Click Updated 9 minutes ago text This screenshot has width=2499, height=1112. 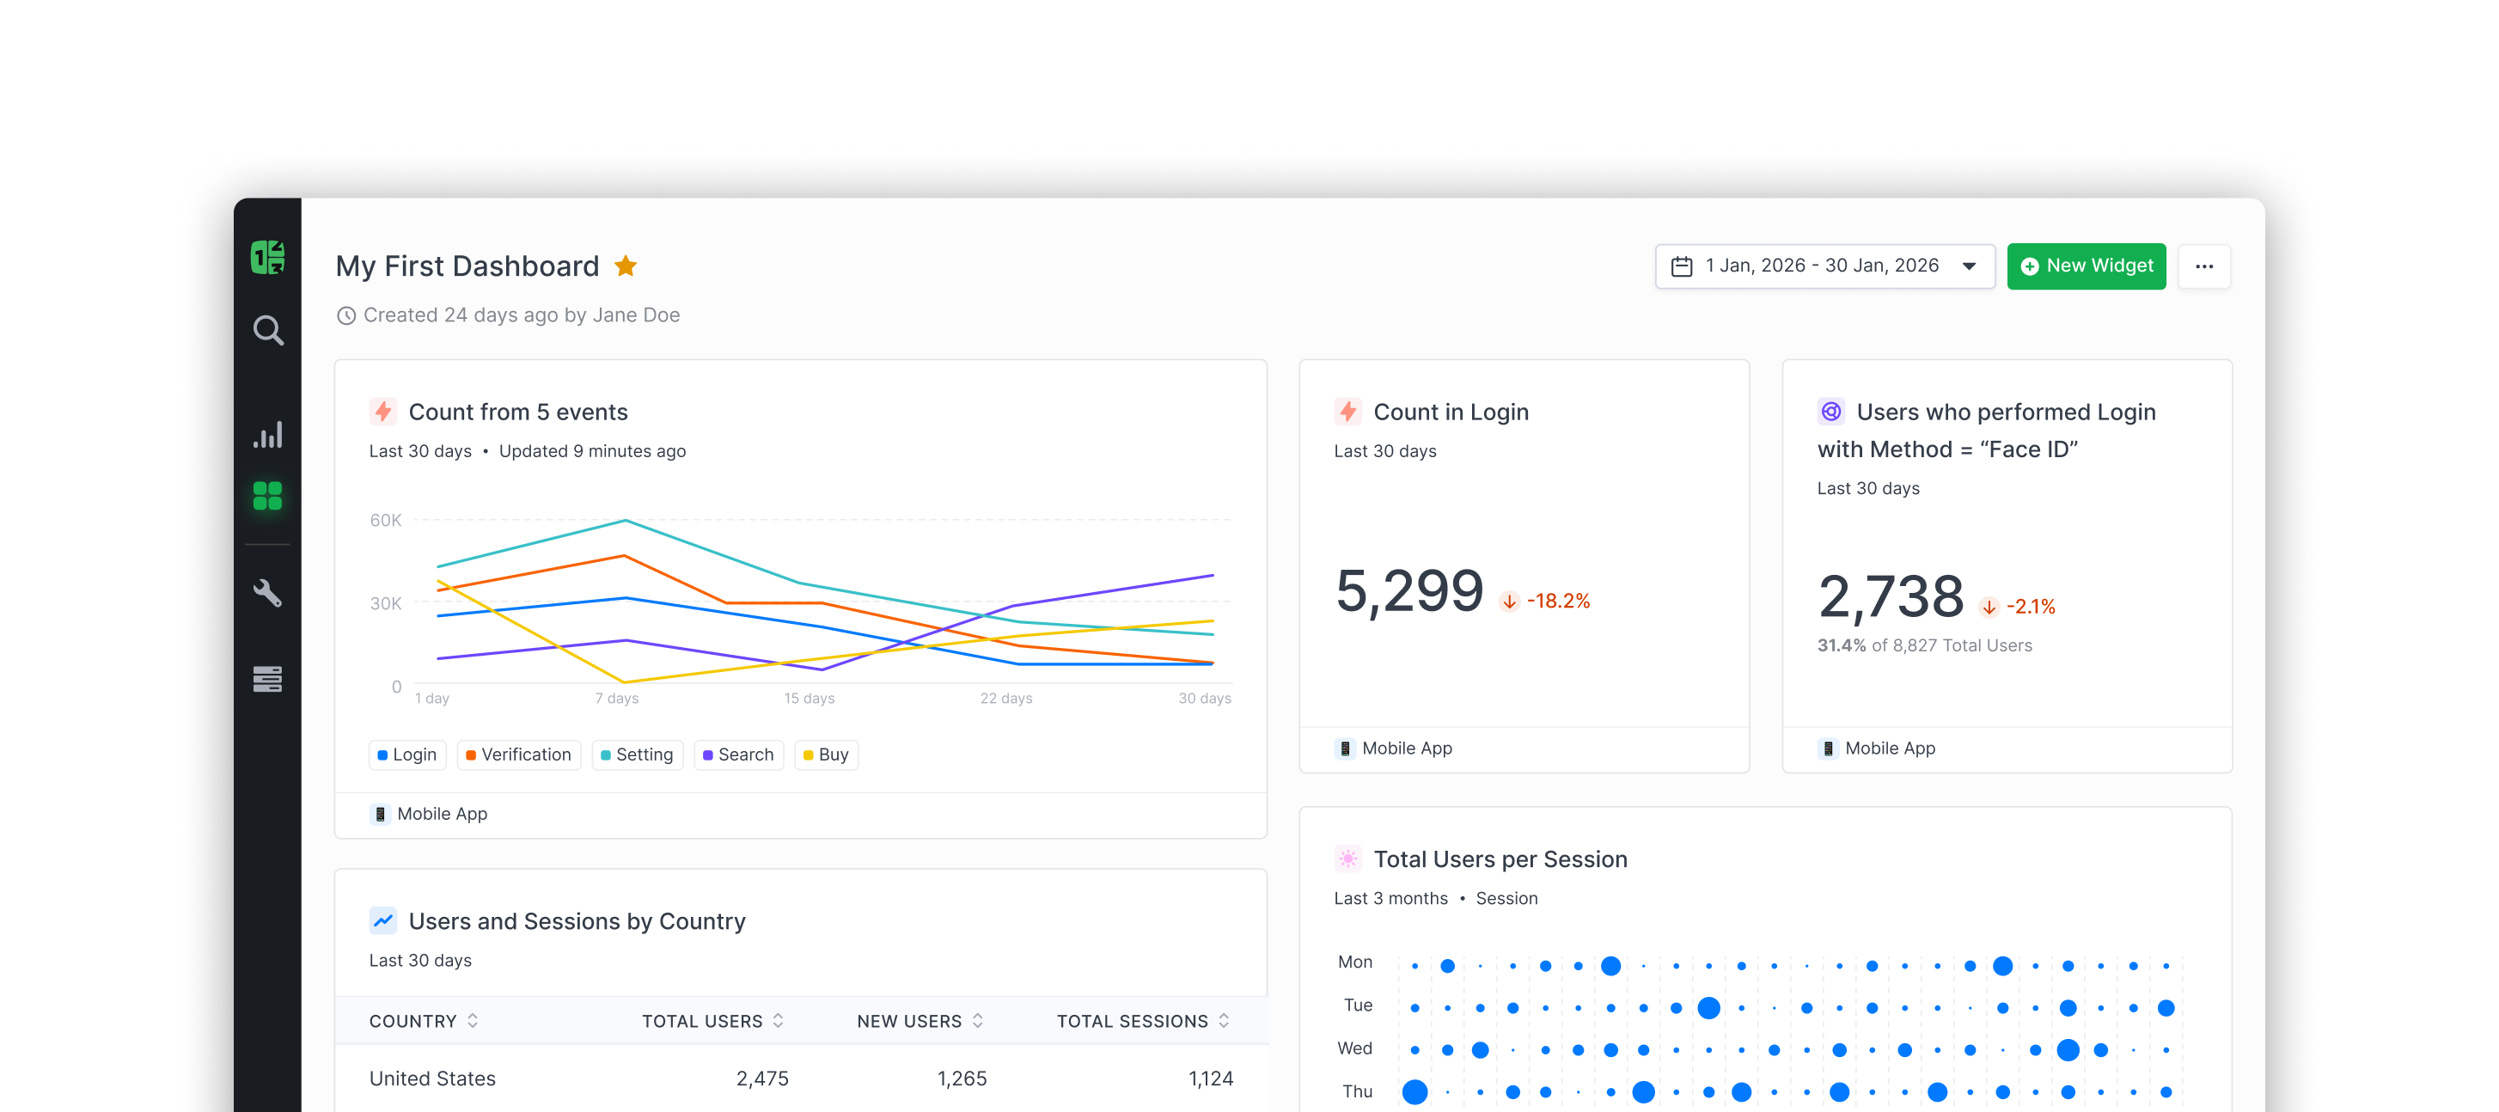pyautogui.click(x=593, y=451)
